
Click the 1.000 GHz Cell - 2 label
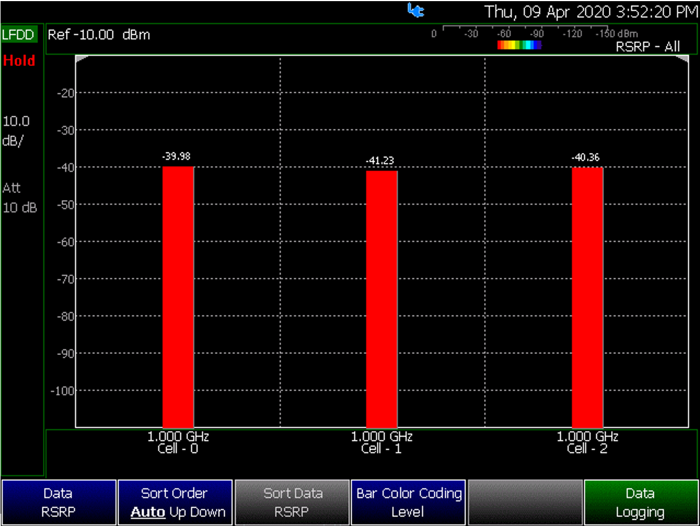[587, 443]
